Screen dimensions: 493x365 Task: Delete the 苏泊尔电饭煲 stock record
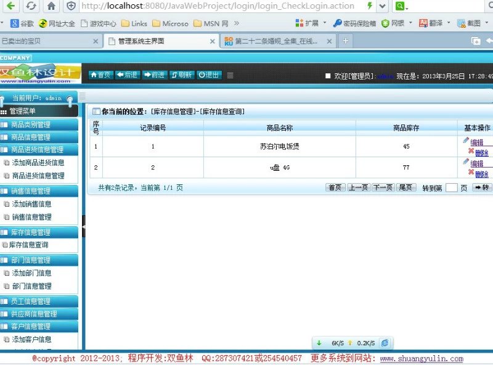click(x=482, y=154)
